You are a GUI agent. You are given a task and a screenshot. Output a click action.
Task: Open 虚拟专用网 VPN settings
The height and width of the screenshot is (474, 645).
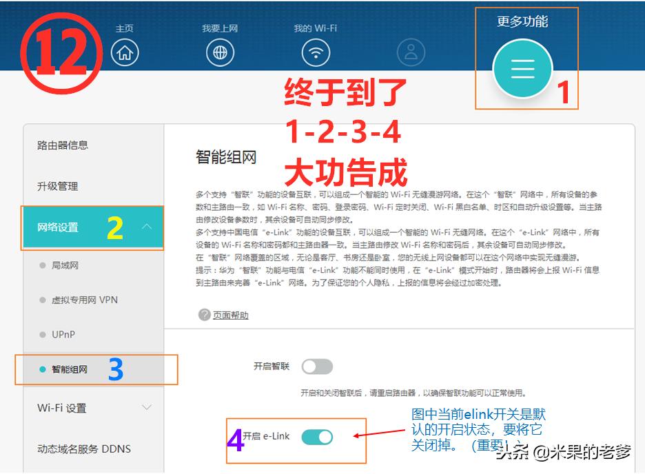tap(83, 299)
